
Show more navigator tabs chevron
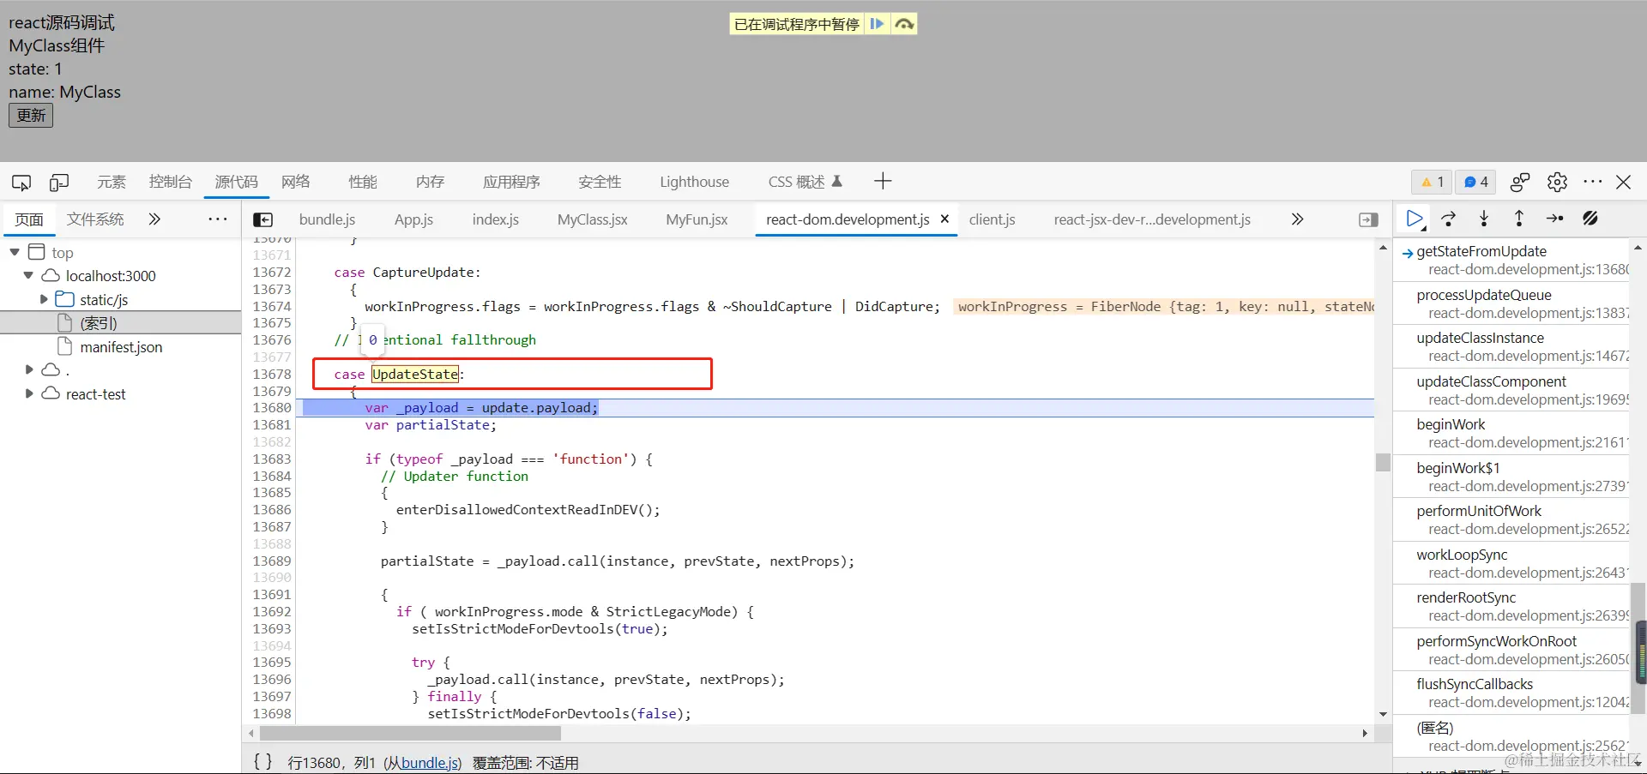click(154, 219)
